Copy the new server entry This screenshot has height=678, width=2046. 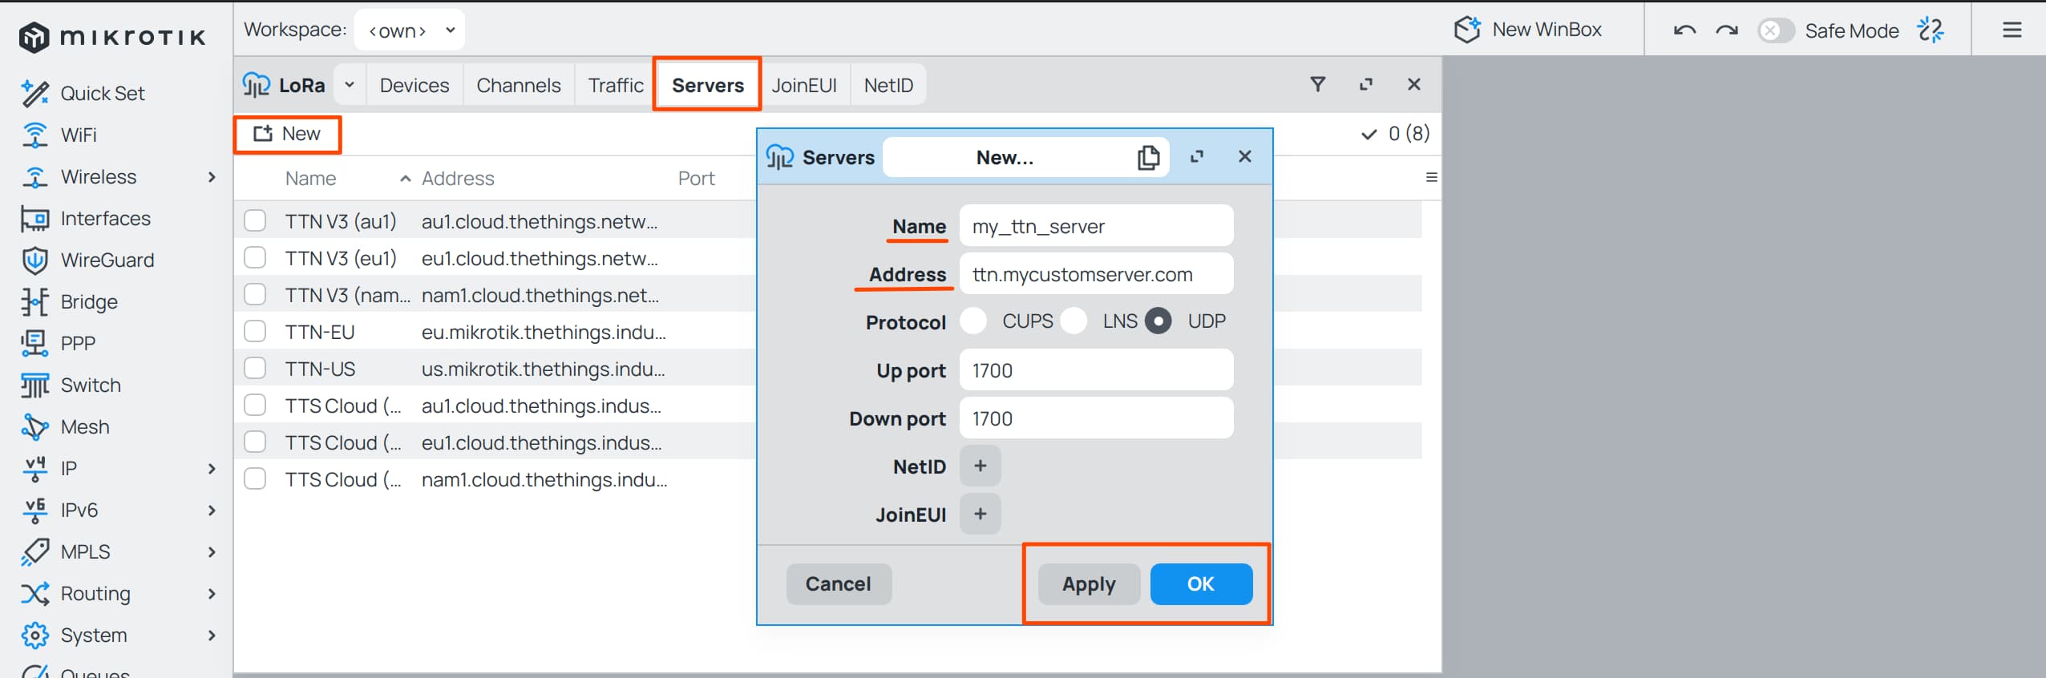click(x=1148, y=157)
